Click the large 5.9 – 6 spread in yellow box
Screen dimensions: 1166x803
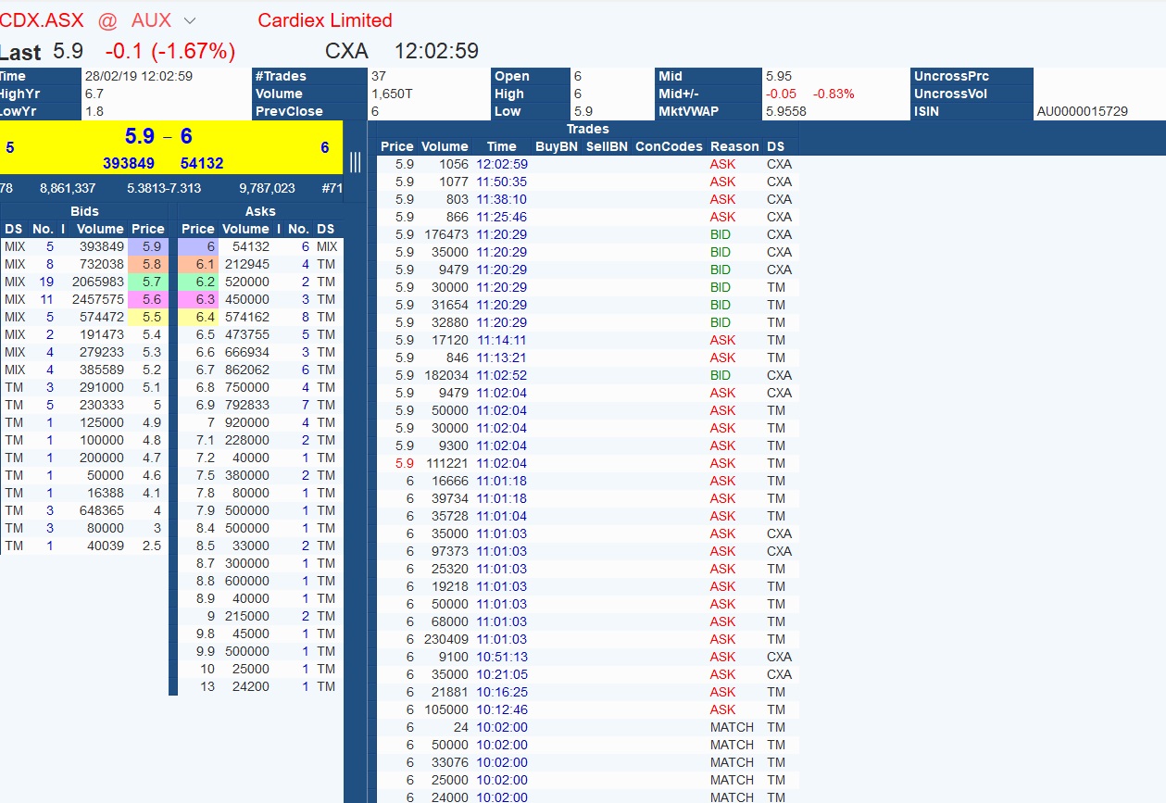click(x=158, y=137)
